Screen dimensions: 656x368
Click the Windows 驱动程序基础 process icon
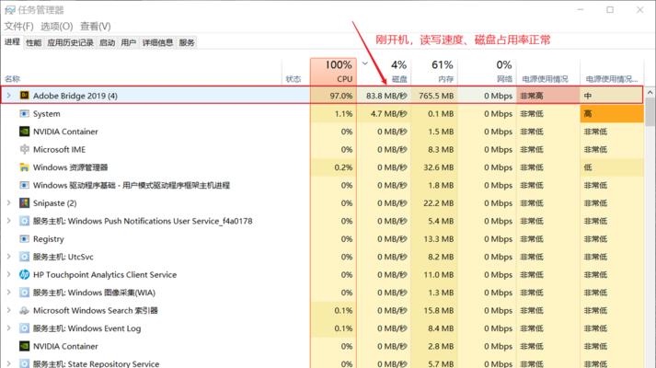(24, 185)
